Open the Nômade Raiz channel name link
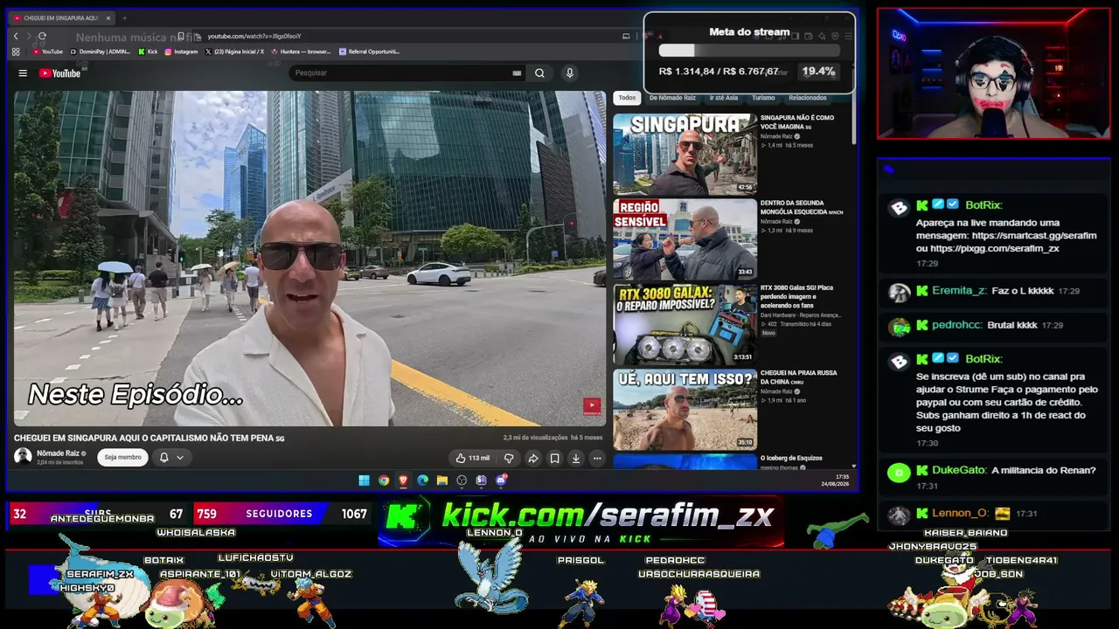This screenshot has width=1119, height=629. coord(58,453)
